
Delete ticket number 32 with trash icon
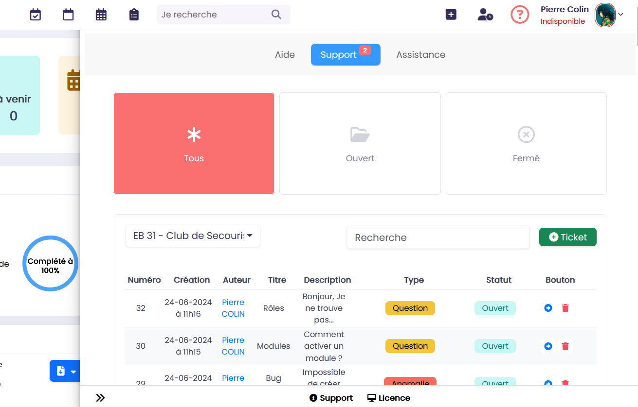(x=565, y=308)
